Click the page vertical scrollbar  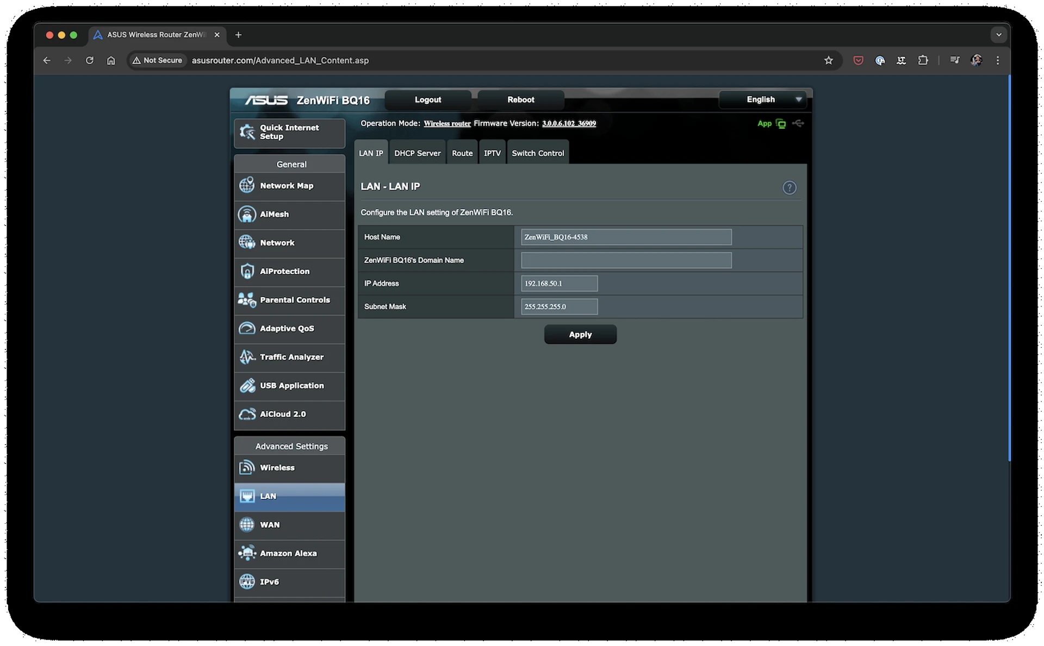[x=1009, y=269]
